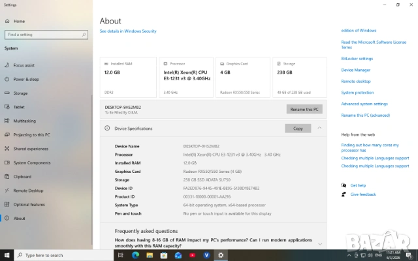This screenshot has height=261, width=418.
Task: Click the Multitasking icon
Action: 7,121
